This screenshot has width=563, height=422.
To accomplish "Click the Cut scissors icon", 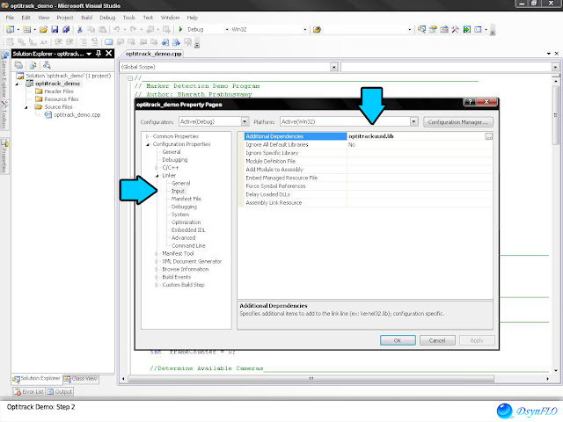I will [x=80, y=29].
